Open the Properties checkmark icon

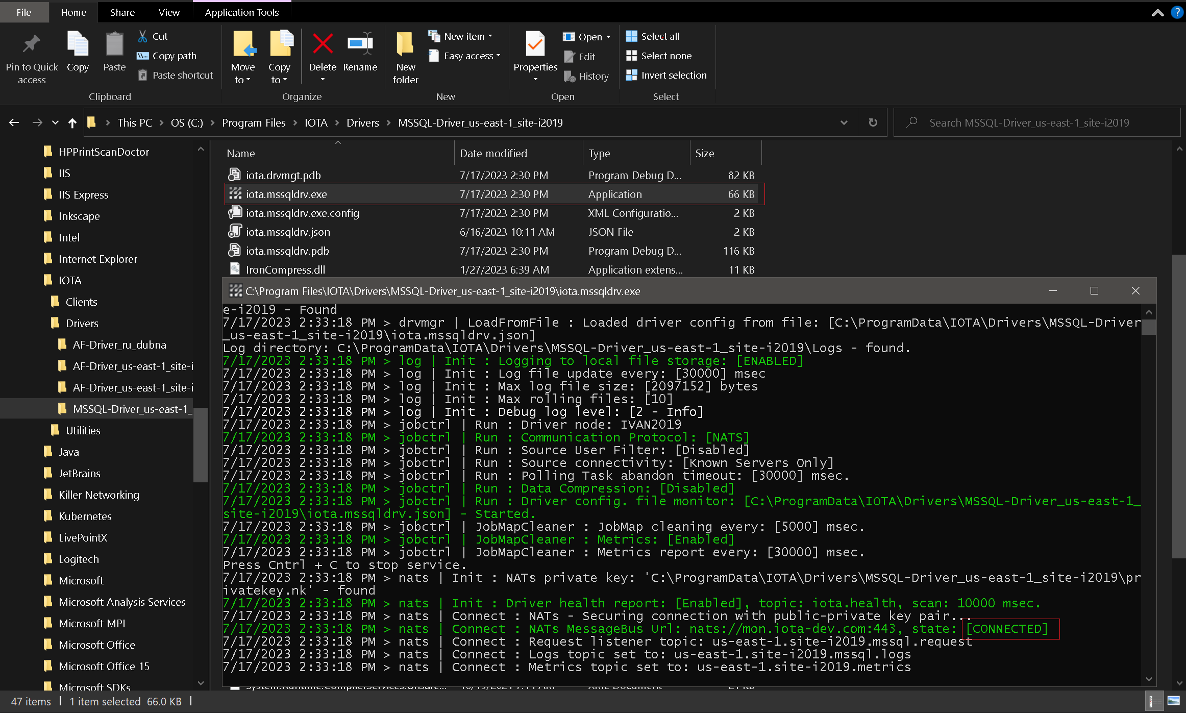(535, 44)
